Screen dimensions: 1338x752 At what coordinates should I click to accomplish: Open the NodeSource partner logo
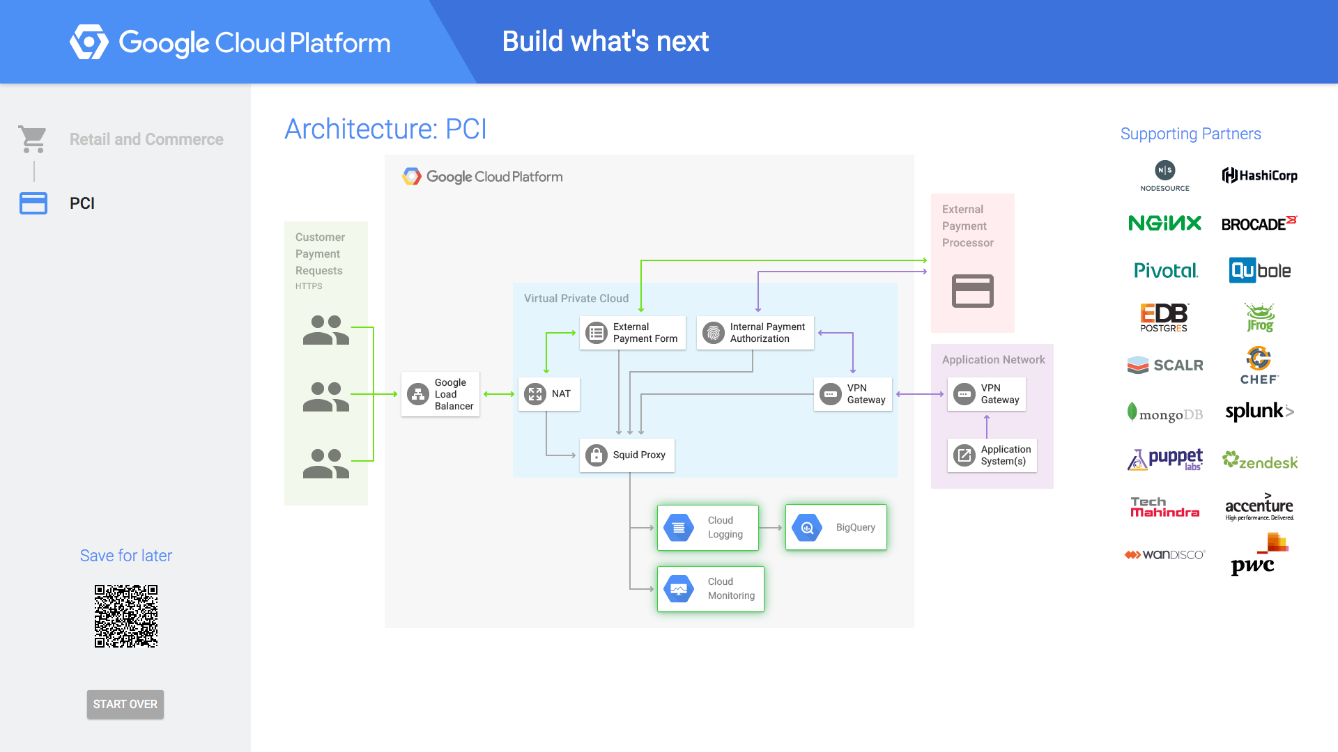tap(1165, 176)
